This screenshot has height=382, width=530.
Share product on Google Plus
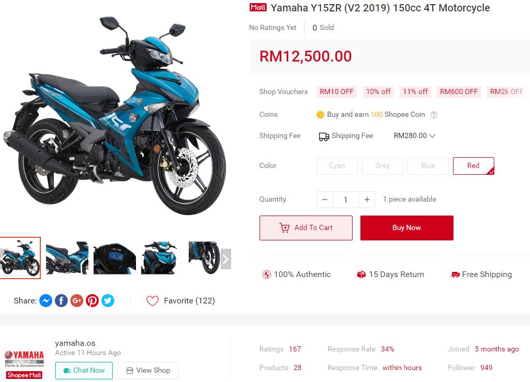(x=77, y=300)
